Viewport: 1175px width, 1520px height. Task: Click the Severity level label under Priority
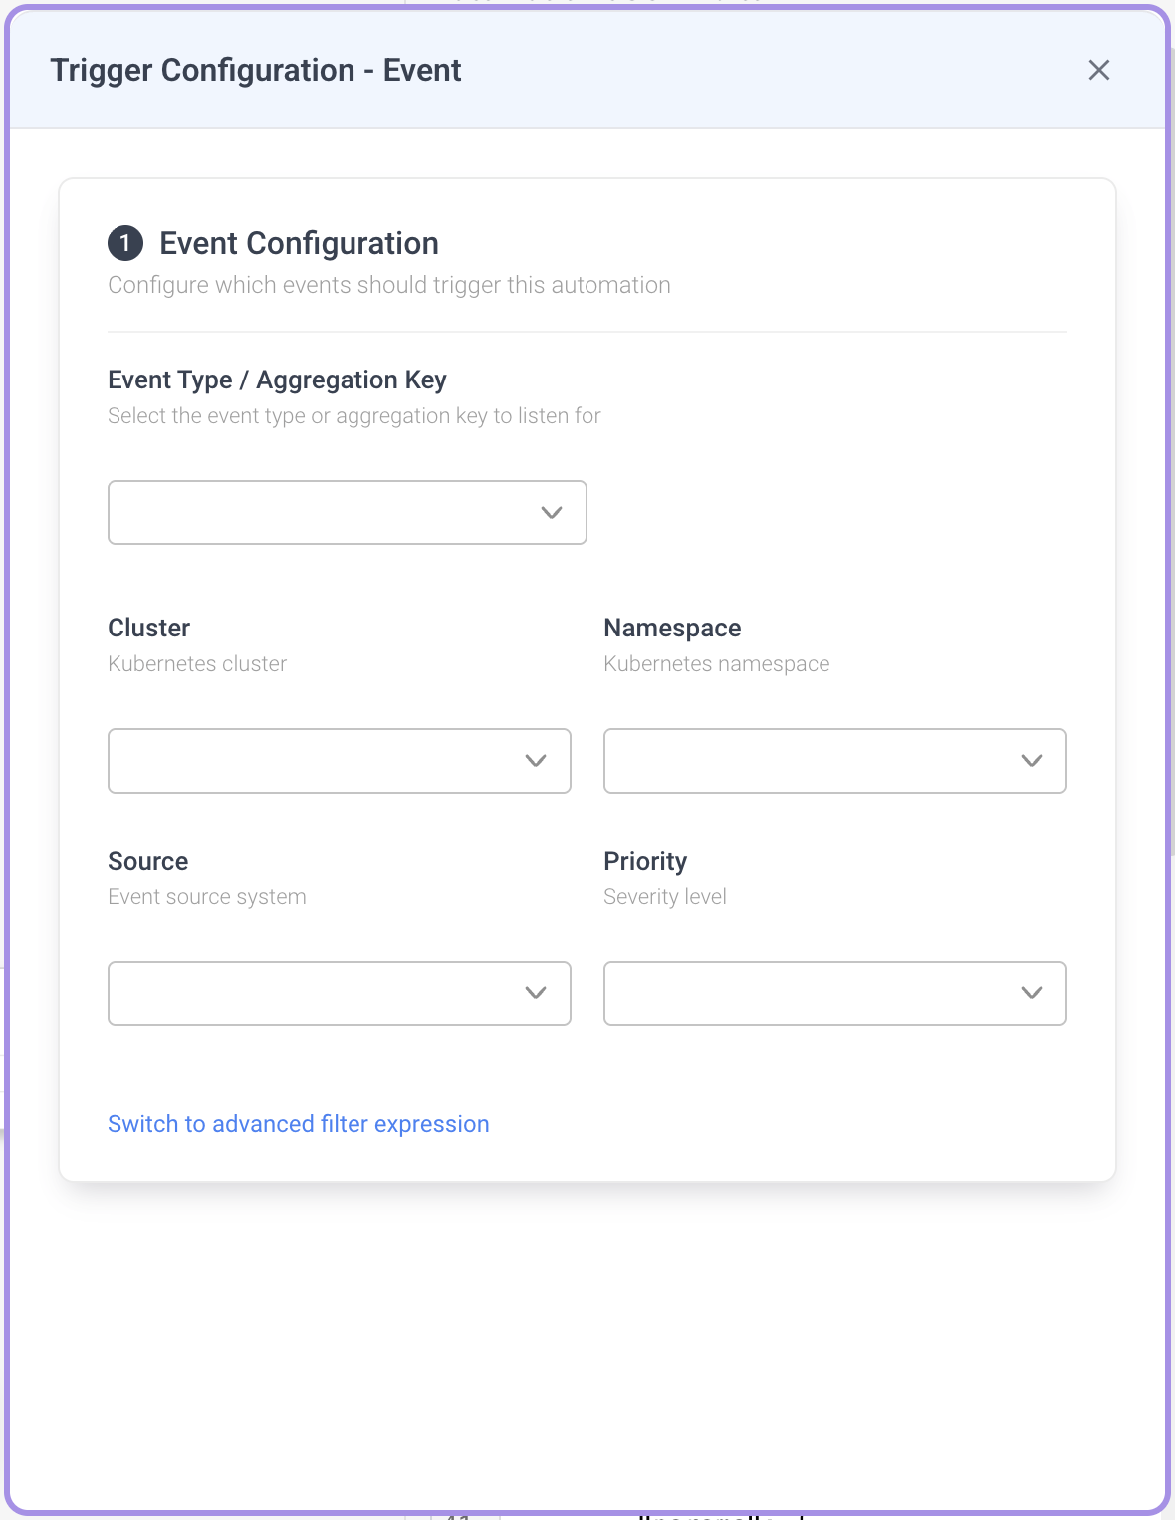coord(665,896)
